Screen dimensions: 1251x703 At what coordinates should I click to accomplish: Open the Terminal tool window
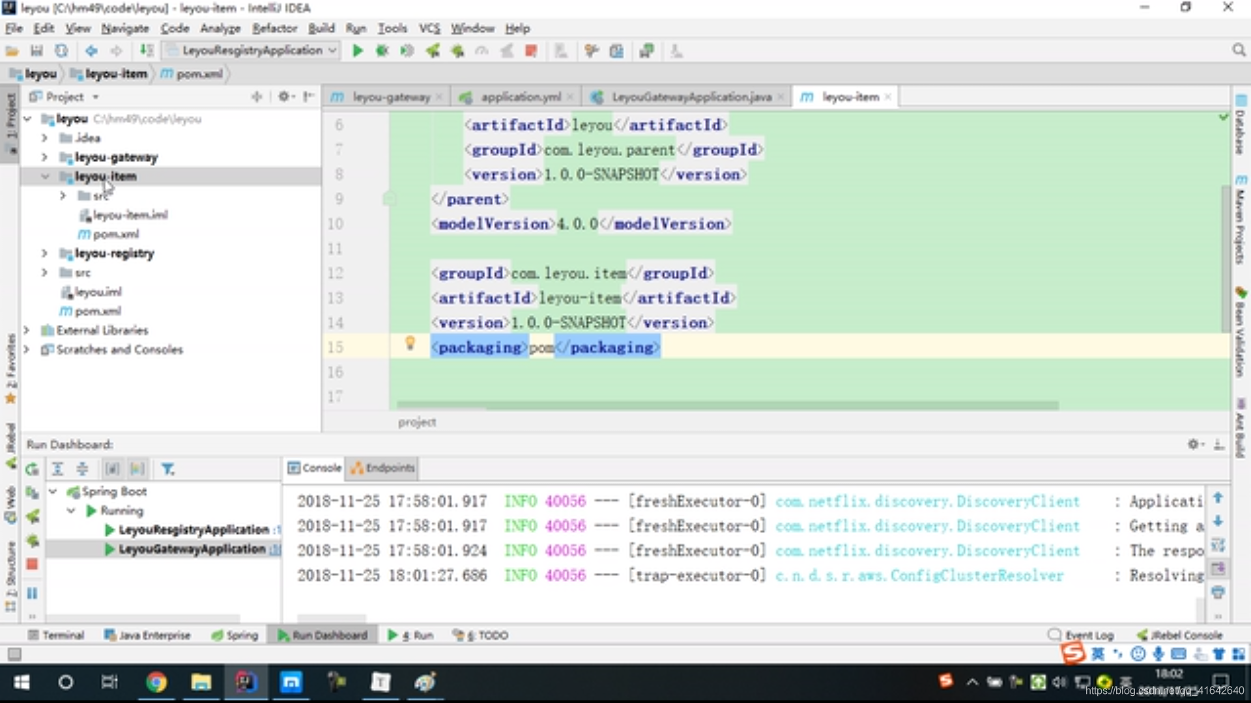(x=57, y=635)
